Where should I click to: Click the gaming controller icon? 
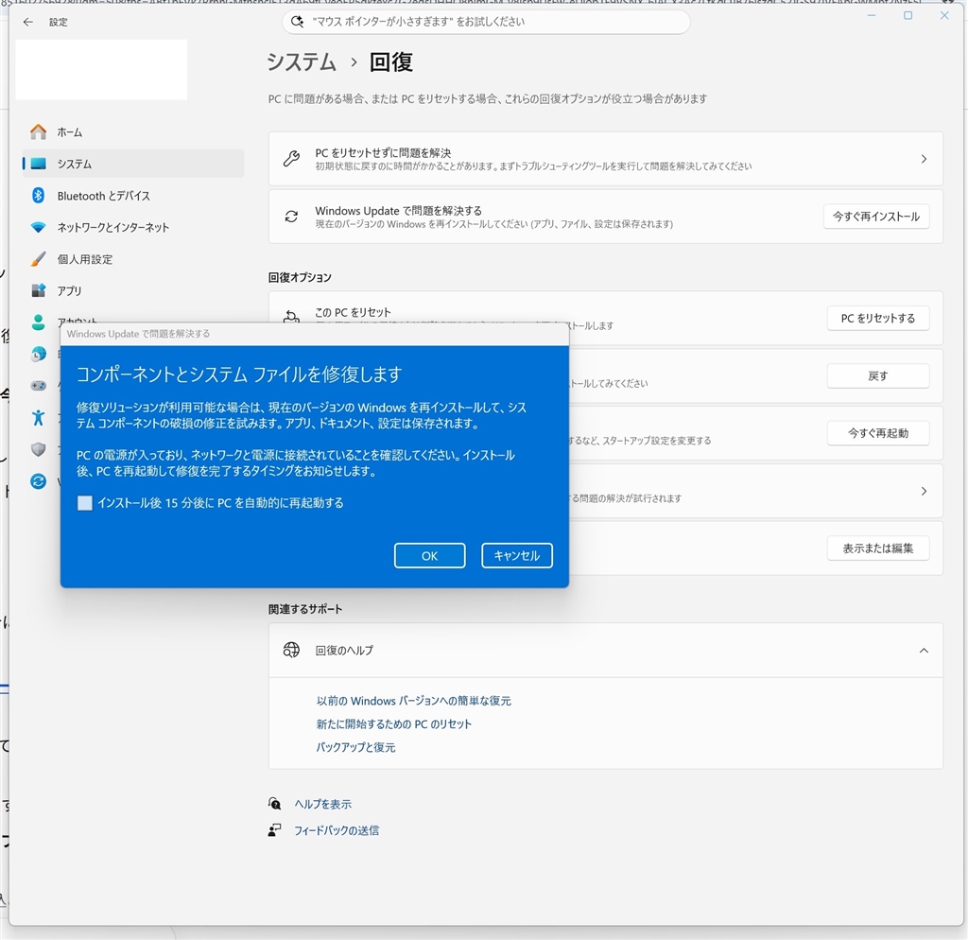click(38, 386)
